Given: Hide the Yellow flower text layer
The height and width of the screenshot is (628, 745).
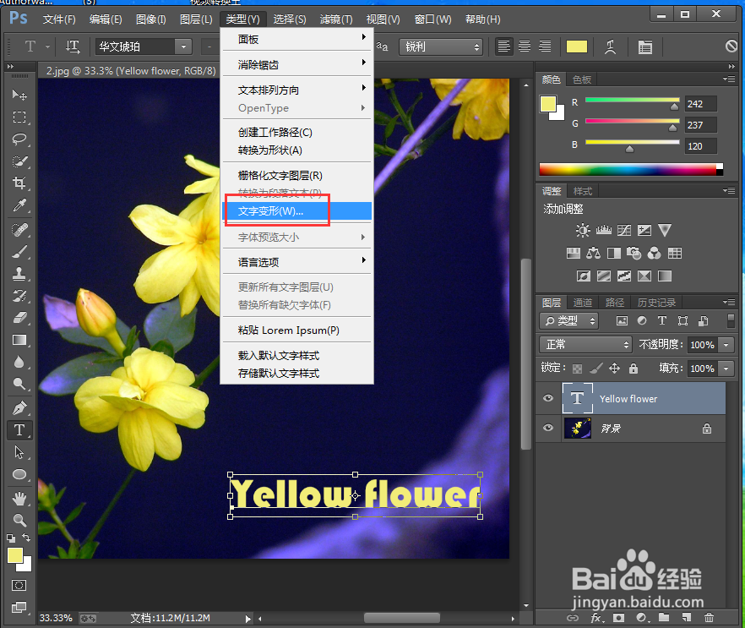Looking at the screenshot, I should click(x=548, y=398).
